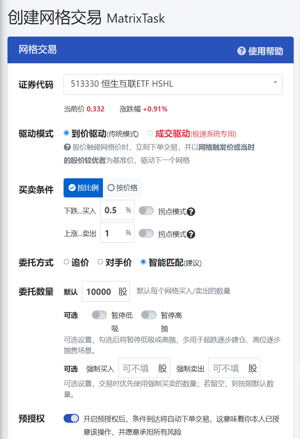Turn off the 预授权 switch
Screen dimensions: 300x439
point(71,418)
